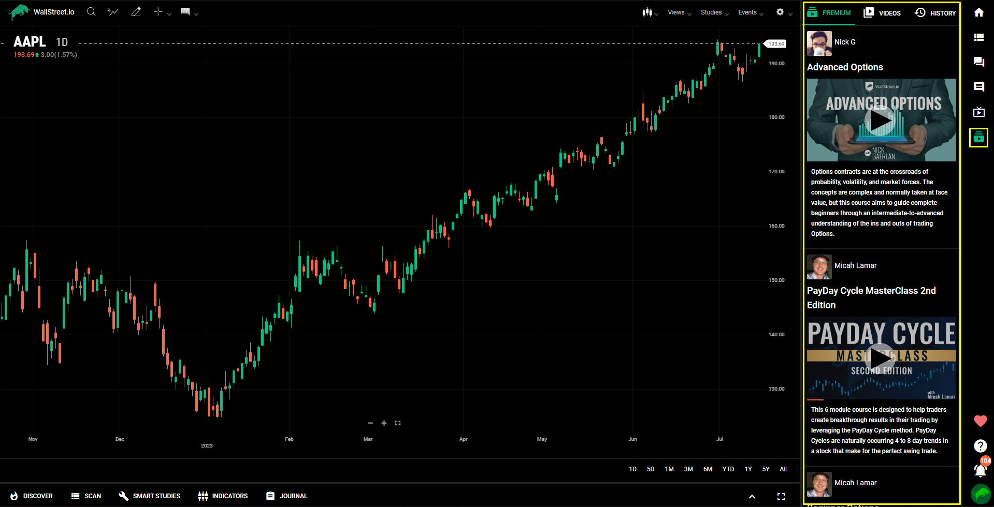
Task: Set chart range to 5D
Action: (651, 469)
